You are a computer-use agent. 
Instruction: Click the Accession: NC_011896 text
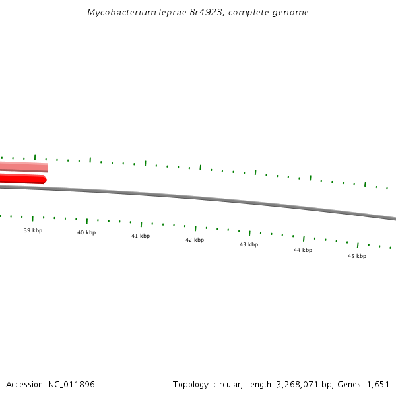tap(50, 385)
